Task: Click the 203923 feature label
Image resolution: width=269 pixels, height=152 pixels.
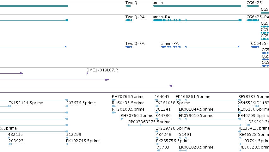Action: 16,141
